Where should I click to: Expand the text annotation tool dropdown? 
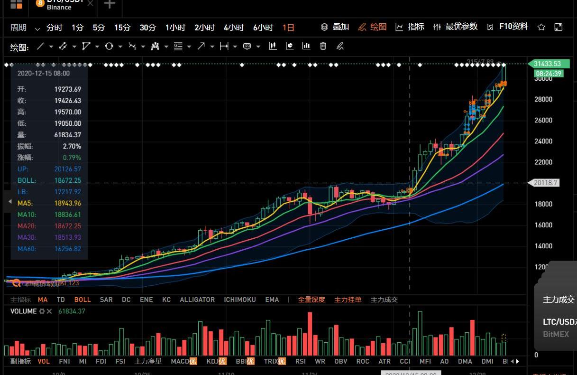click(258, 47)
